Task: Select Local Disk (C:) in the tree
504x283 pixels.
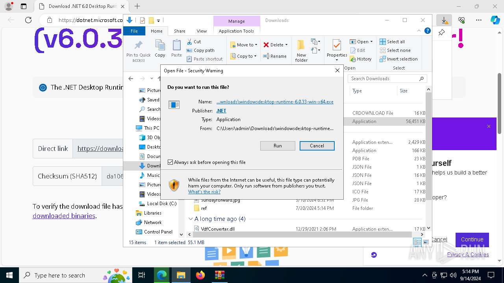Action: click(157, 204)
